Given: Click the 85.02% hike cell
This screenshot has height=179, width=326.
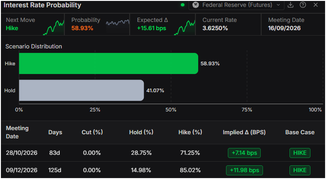Looking at the screenshot, I should click(x=190, y=170).
